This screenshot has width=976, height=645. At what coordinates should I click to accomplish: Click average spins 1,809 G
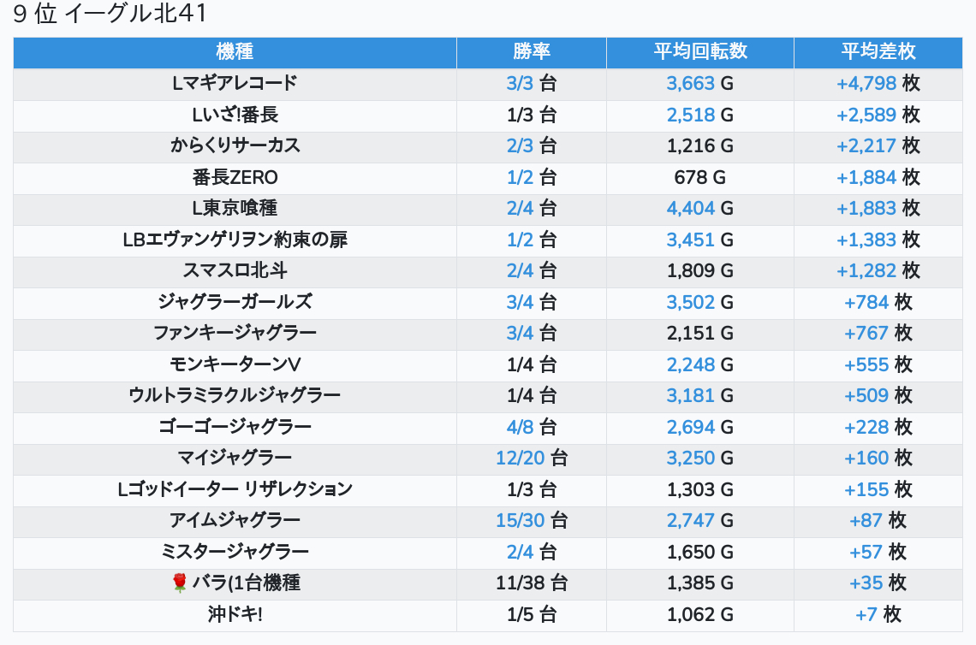(x=700, y=270)
